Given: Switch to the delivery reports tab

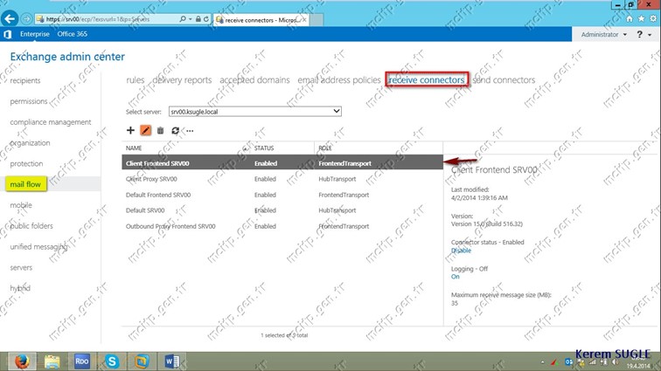Looking at the screenshot, I should pyautogui.click(x=182, y=80).
